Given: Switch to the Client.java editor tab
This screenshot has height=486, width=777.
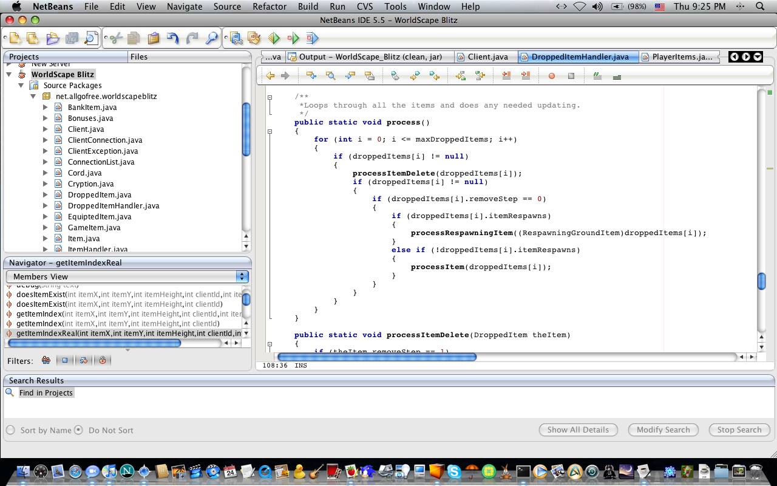Looking at the screenshot, I should click(486, 56).
